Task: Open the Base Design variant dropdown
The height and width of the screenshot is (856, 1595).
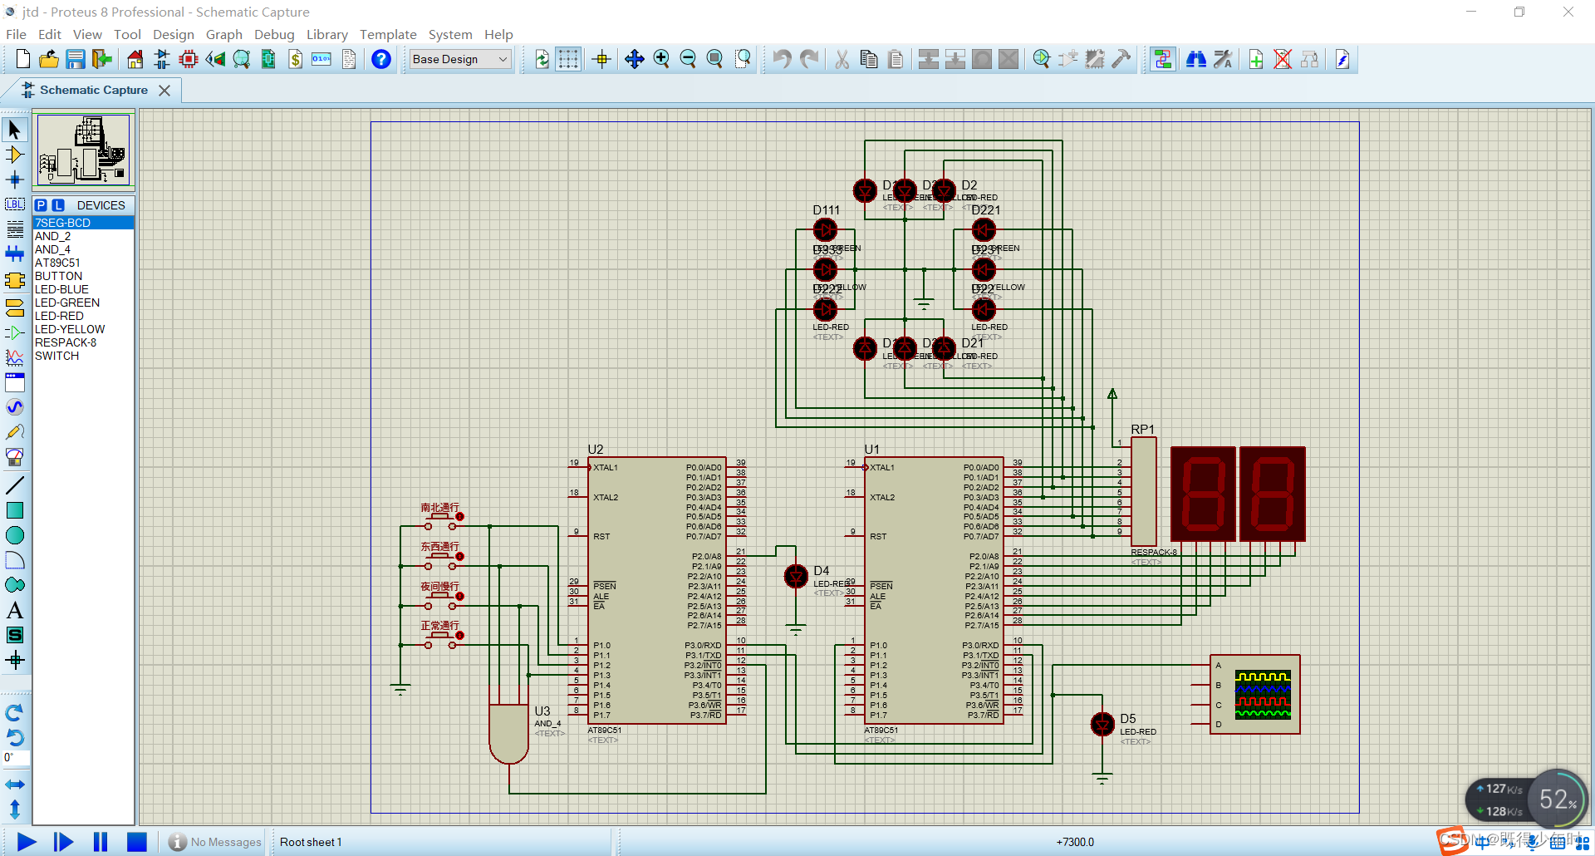Action: (x=460, y=59)
